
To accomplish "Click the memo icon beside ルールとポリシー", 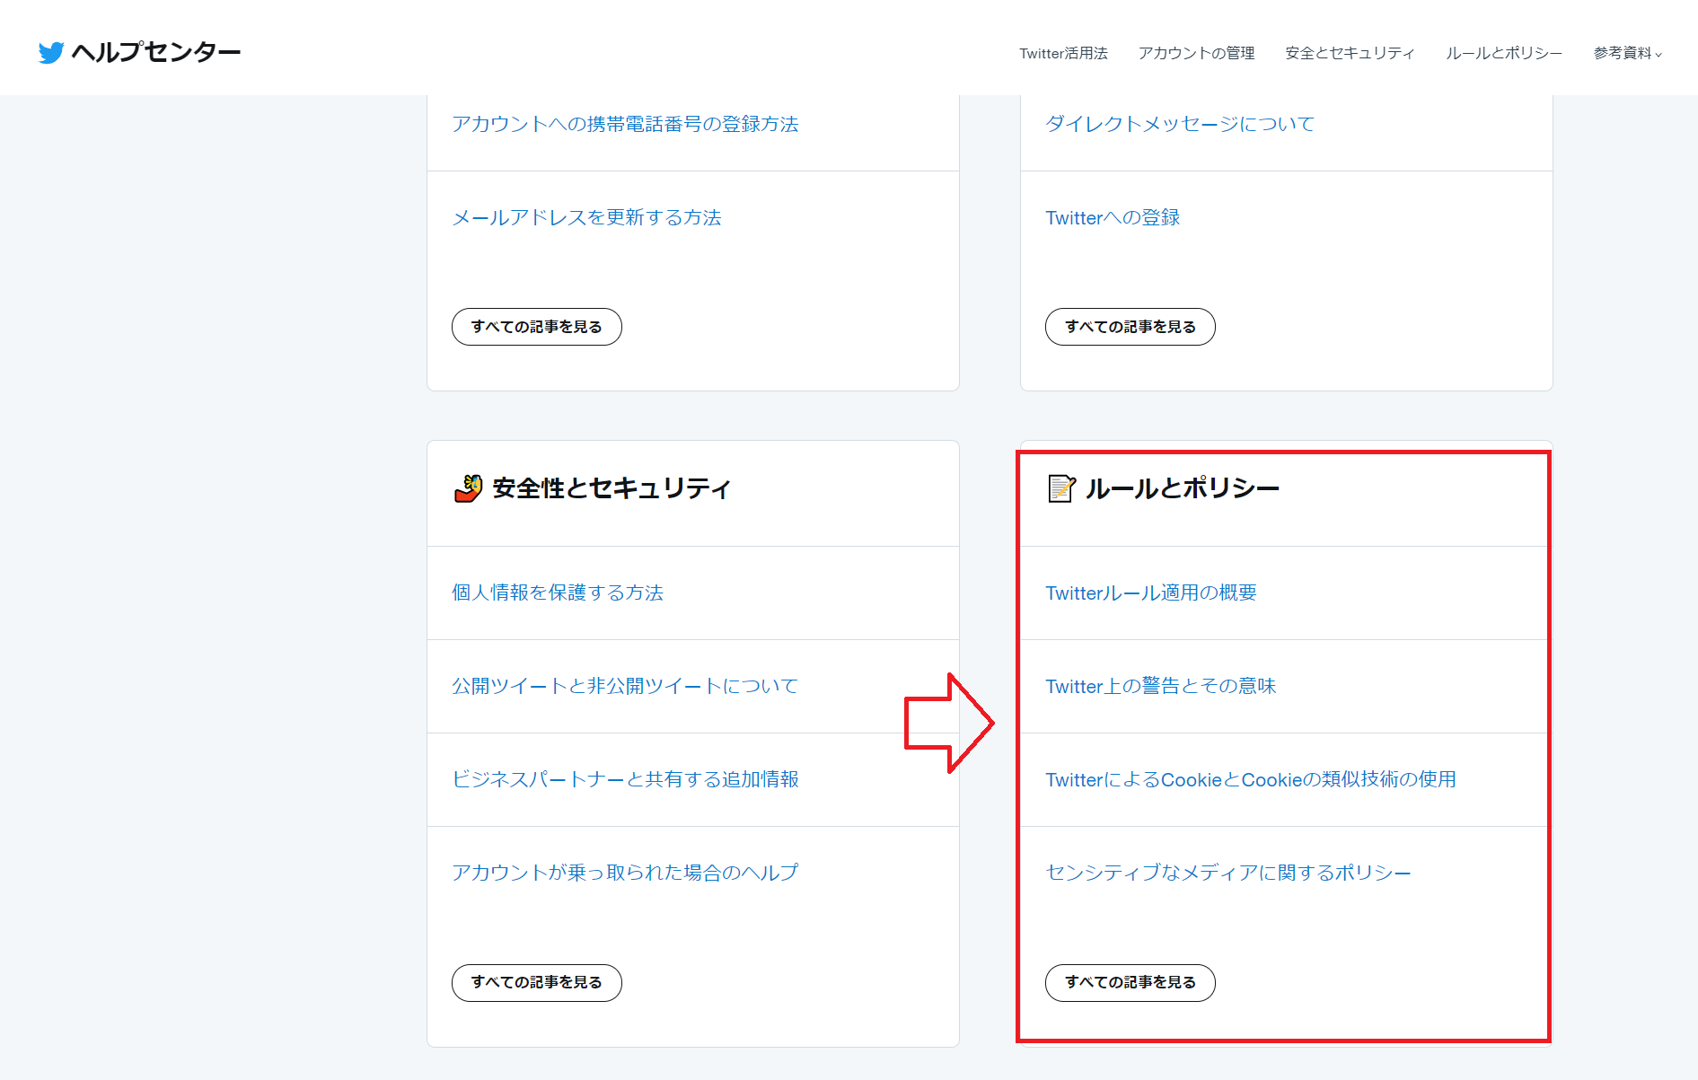I will tap(1061, 488).
